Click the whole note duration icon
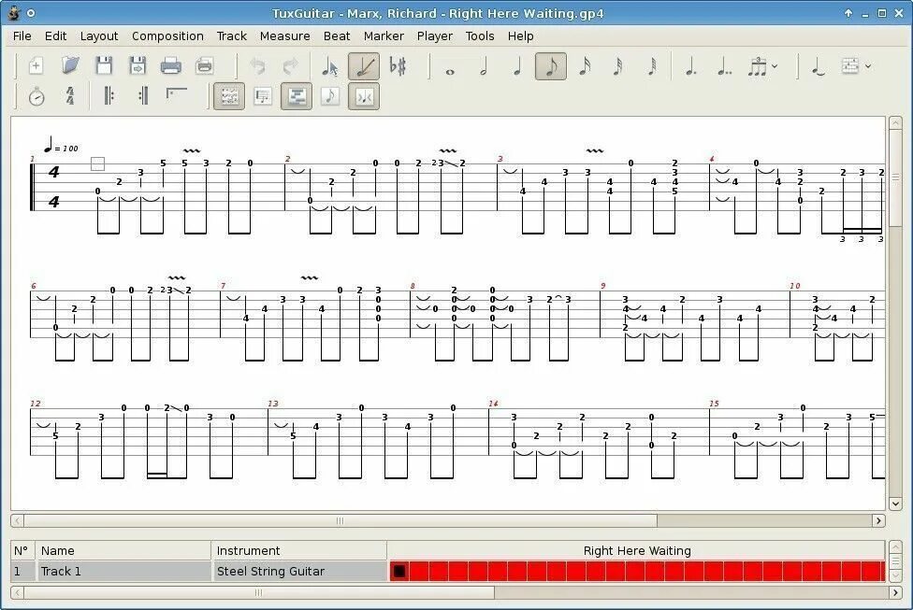 point(449,67)
